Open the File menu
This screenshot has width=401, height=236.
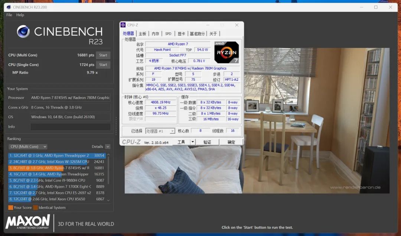pyautogui.click(x=9, y=15)
